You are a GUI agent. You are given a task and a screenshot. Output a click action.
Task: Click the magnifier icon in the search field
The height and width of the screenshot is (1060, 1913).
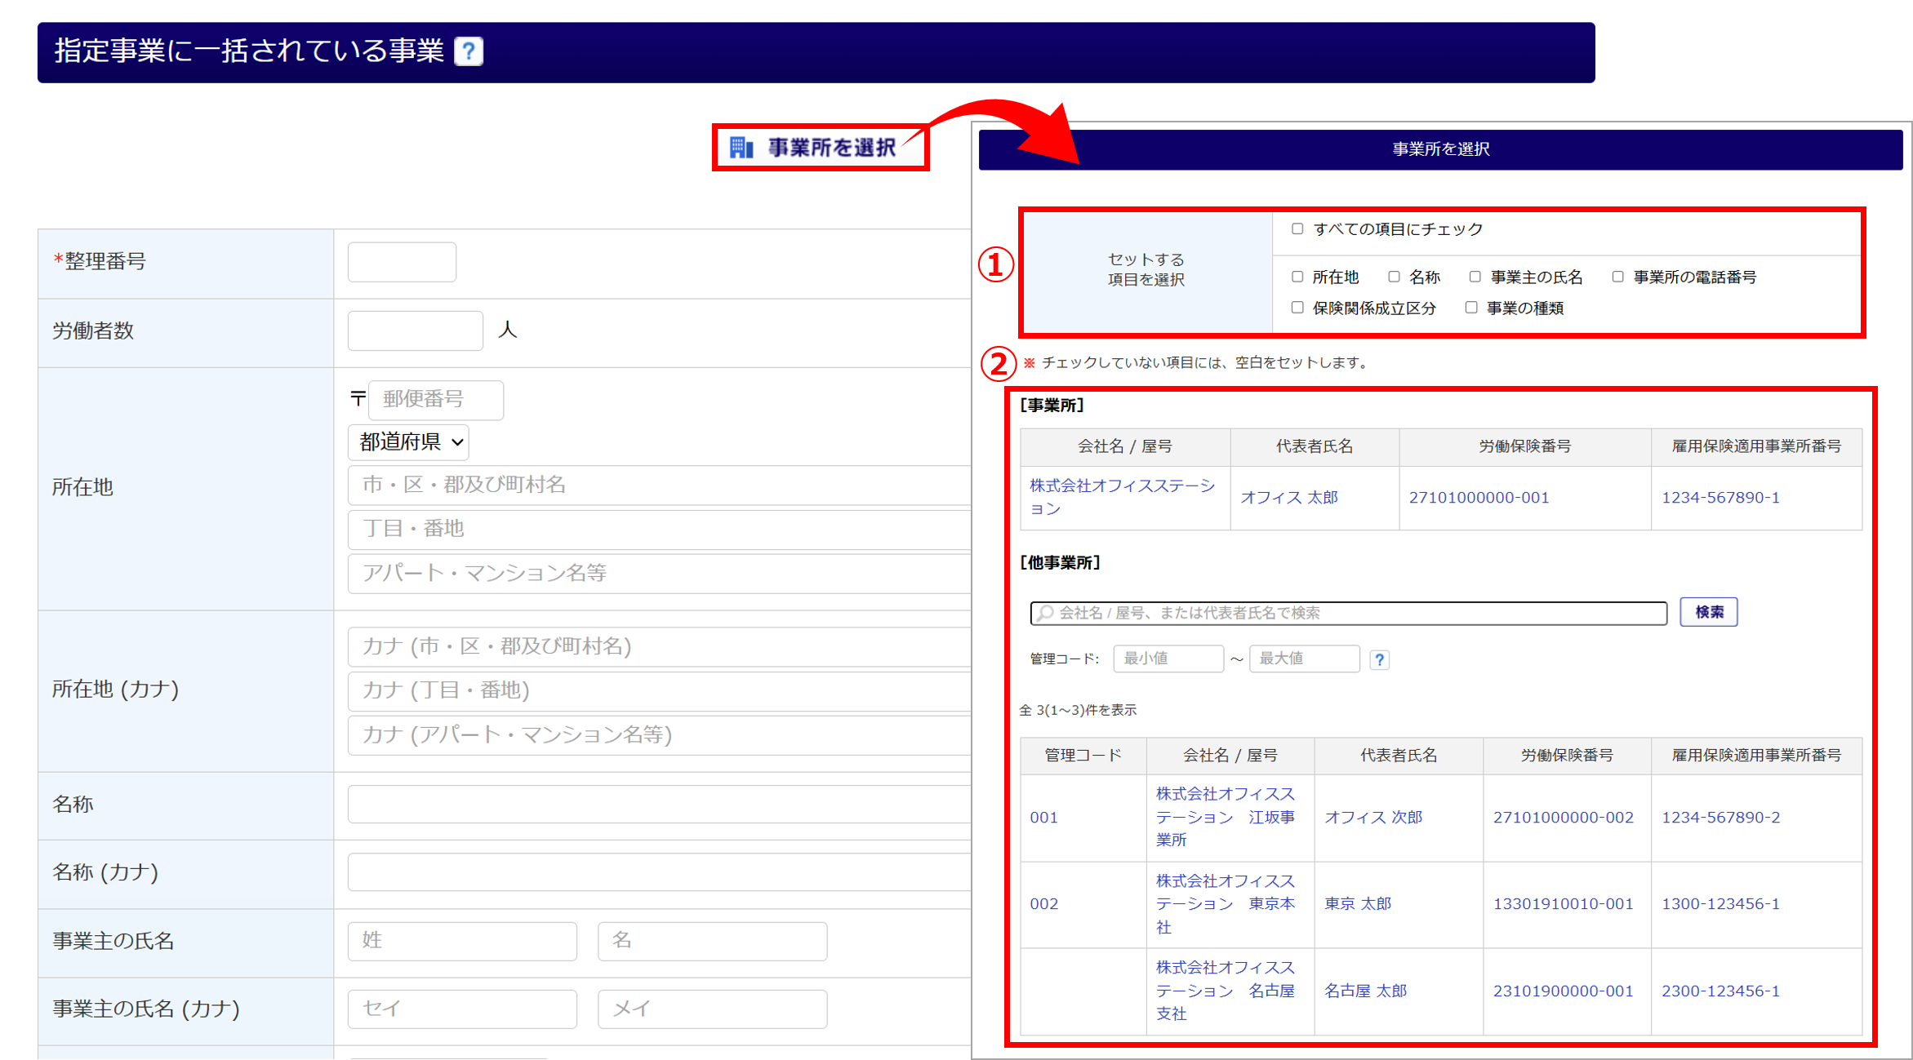point(1045,613)
